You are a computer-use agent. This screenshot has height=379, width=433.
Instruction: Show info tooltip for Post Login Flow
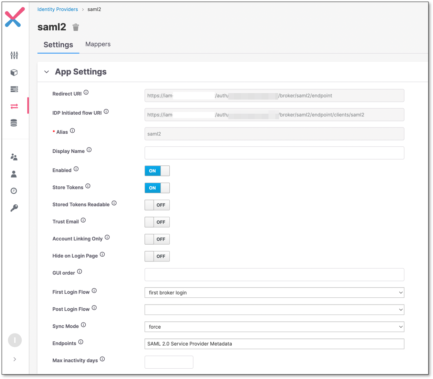pyautogui.click(x=94, y=308)
